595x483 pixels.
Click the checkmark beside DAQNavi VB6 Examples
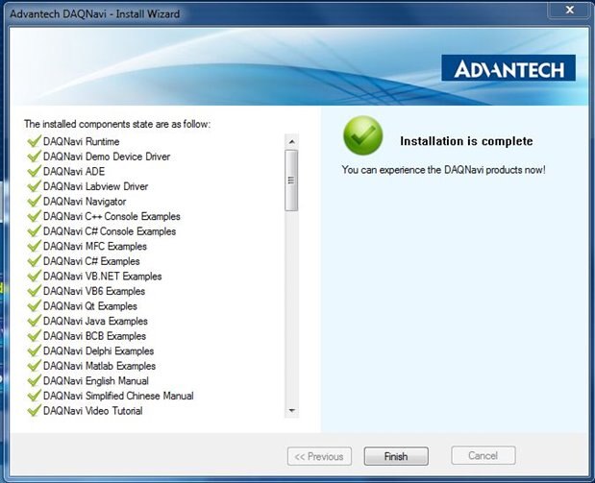[x=34, y=291]
